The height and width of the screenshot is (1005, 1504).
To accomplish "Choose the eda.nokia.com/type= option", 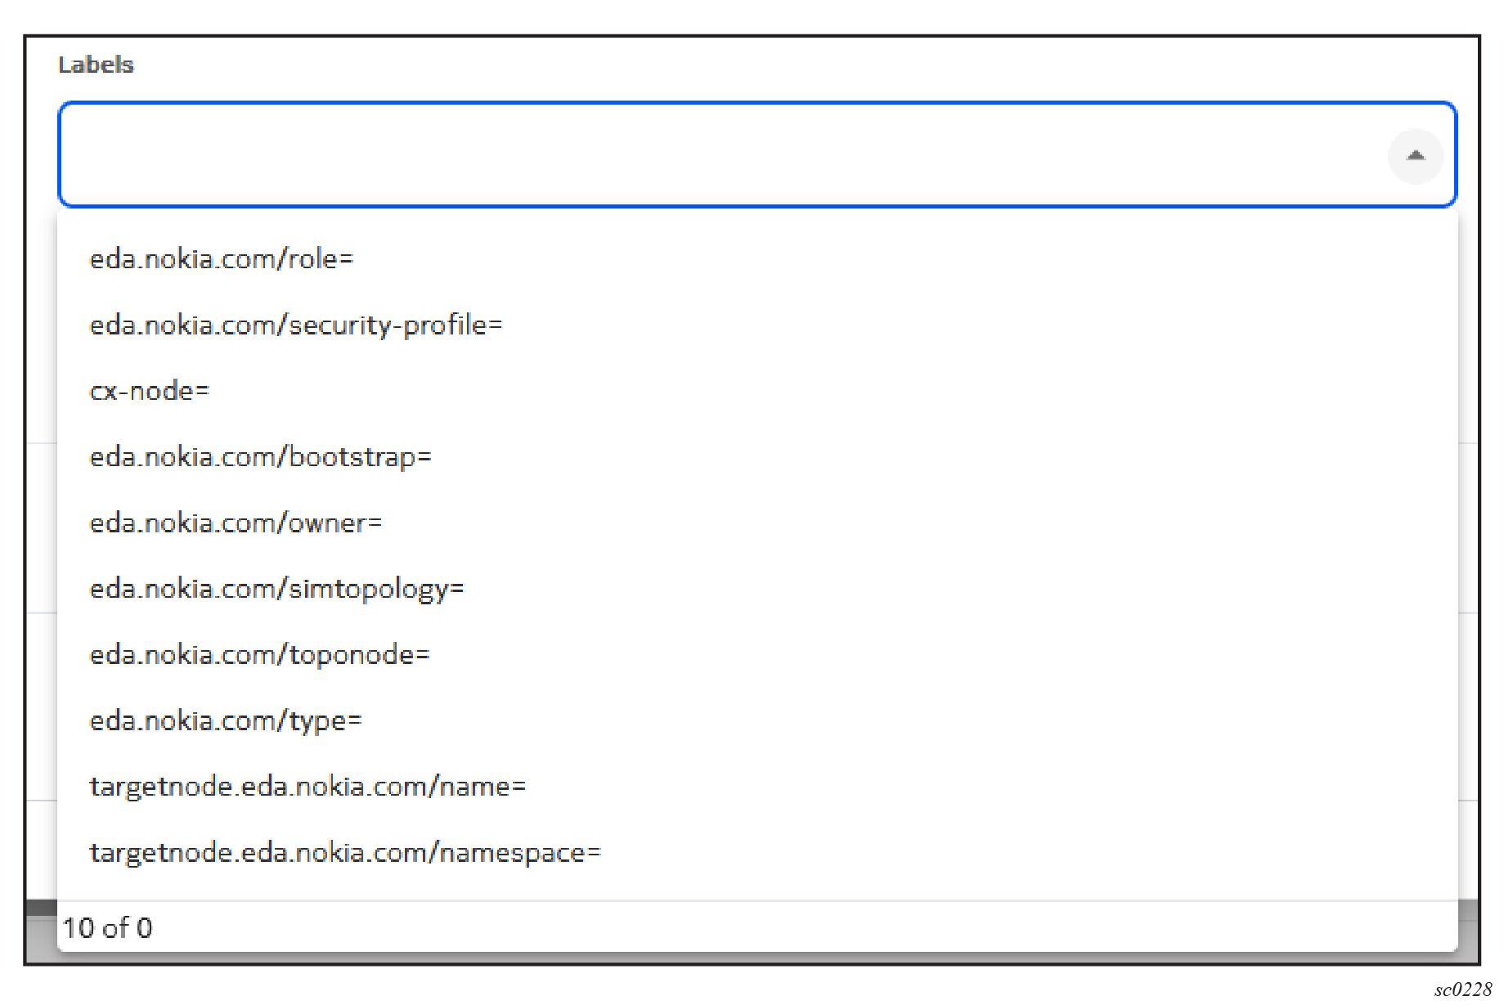I will click(x=225, y=721).
